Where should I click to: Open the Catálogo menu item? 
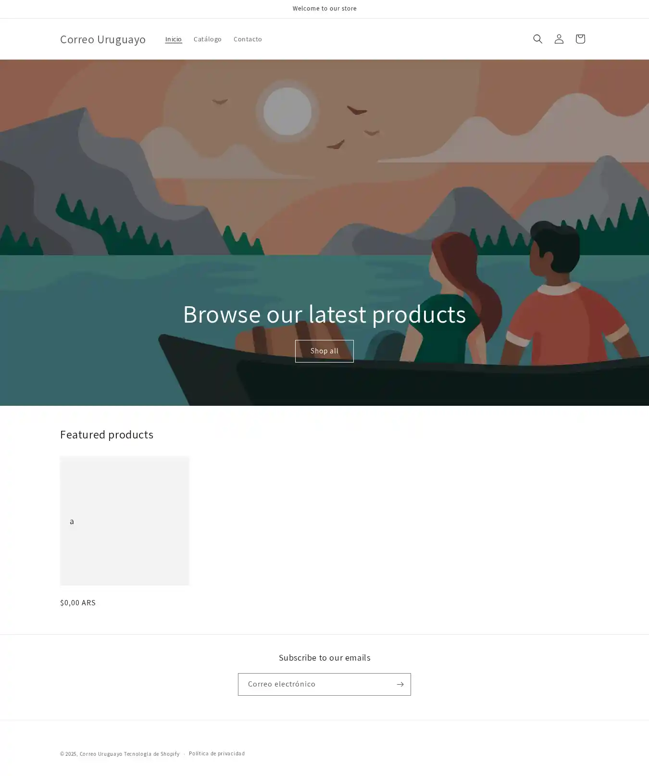(208, 39)
